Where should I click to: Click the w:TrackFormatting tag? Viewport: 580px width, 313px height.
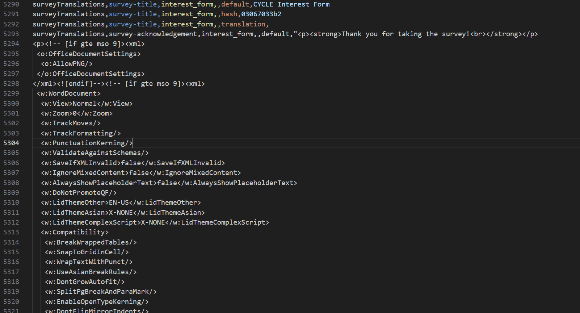coord(80,133)
